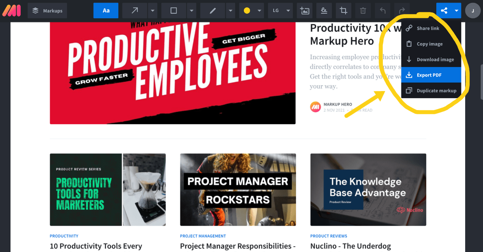Expand the Arrow tool options dropdown

[152, 10]
